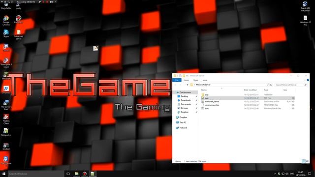This screenshot has height=177, width=315.
Task: Sort files by the Name column
Action: click(x=204, y=90)
